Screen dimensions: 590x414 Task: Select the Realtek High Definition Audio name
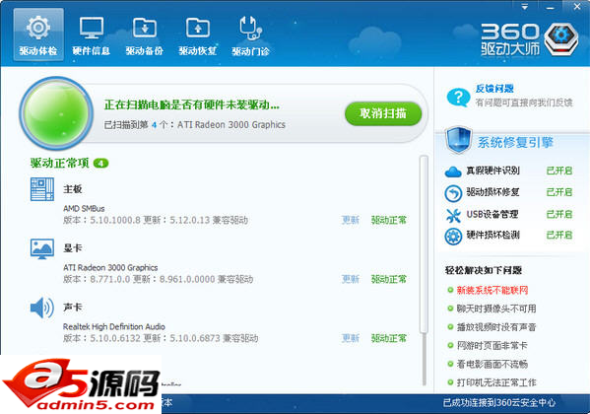(x=114, y=326)
